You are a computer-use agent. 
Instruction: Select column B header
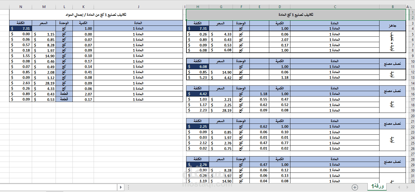click(393, 7)
